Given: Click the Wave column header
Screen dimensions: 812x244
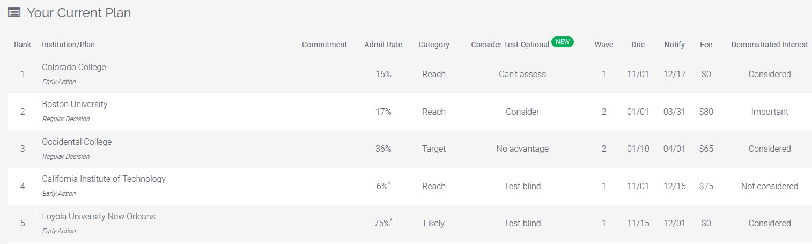Looking at the screenshot, I should pyautogui.click(x=604, y=45).
